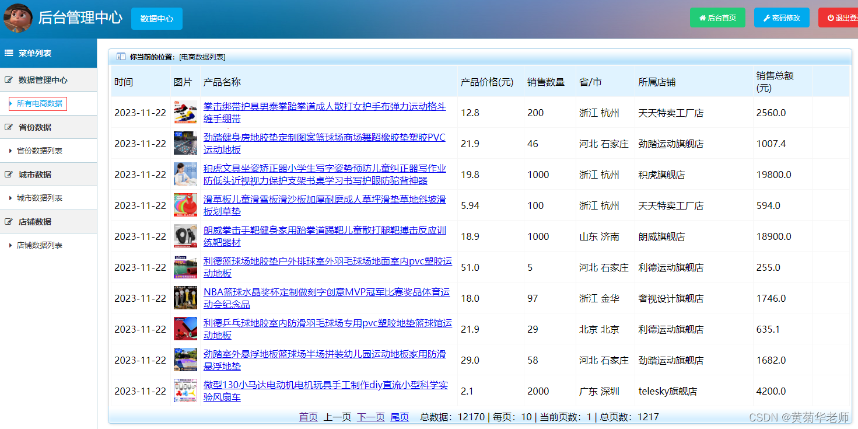Open the 朗威拳击手靶 product link
858x429 pixels.
(x=324, y=236)
